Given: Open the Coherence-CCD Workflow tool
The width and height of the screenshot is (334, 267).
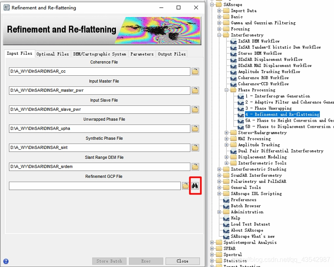Looking at the screenshot, I should point(263,84).
